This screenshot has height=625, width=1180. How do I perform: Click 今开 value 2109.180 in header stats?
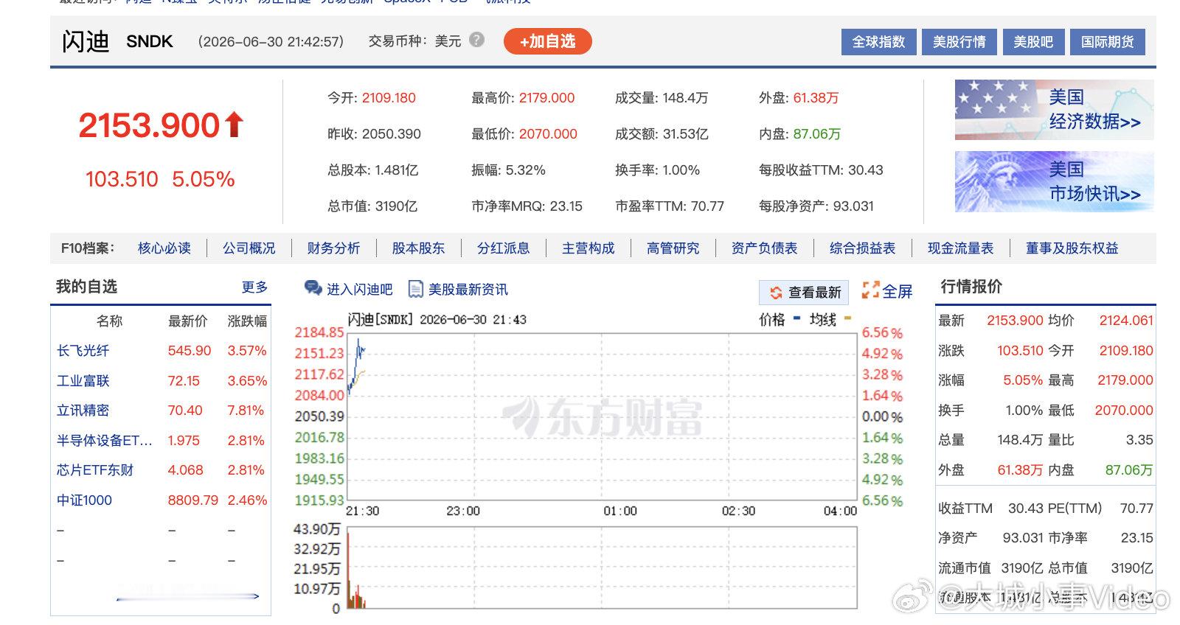(389, 98)
